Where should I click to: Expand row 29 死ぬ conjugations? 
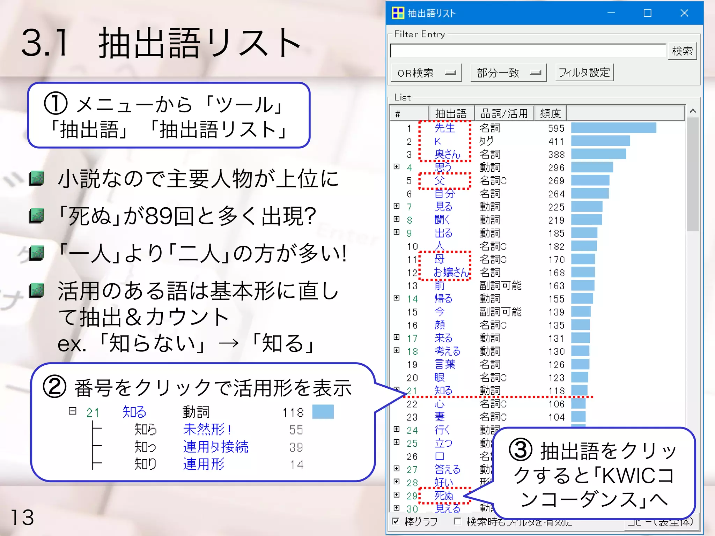(x=397, y=494)
